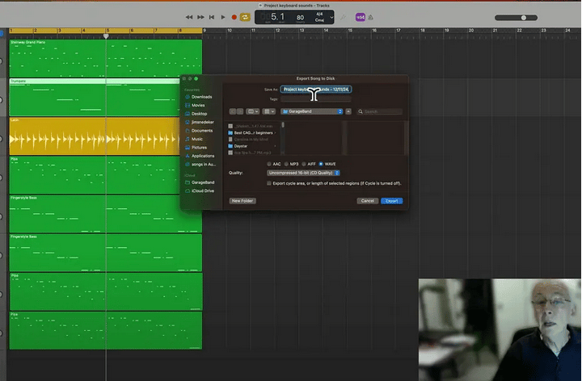Select the AIFF format option
Screen dimensions: 582x381
pyautogui.click(x=304, y=164)
